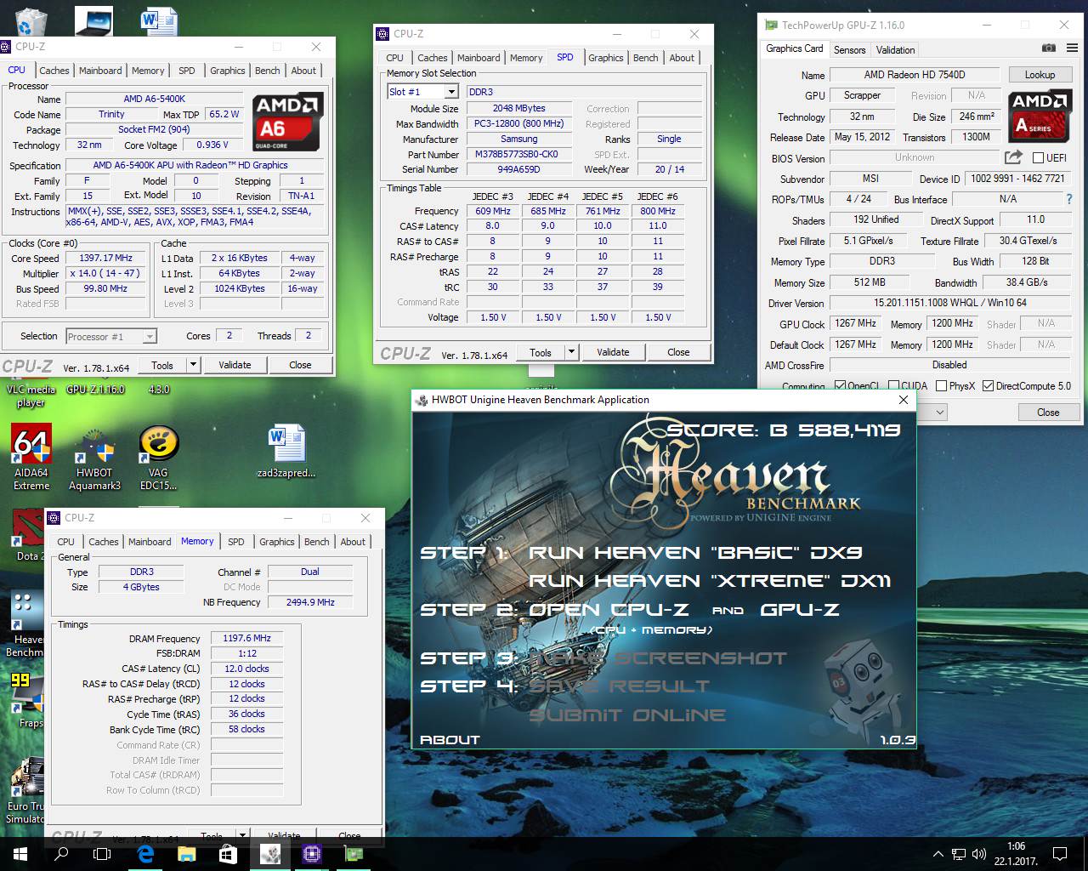Click the BIOS export share icon in GPU-Z
Viewport: 1088px width, 871px height.
[1012, 157]
